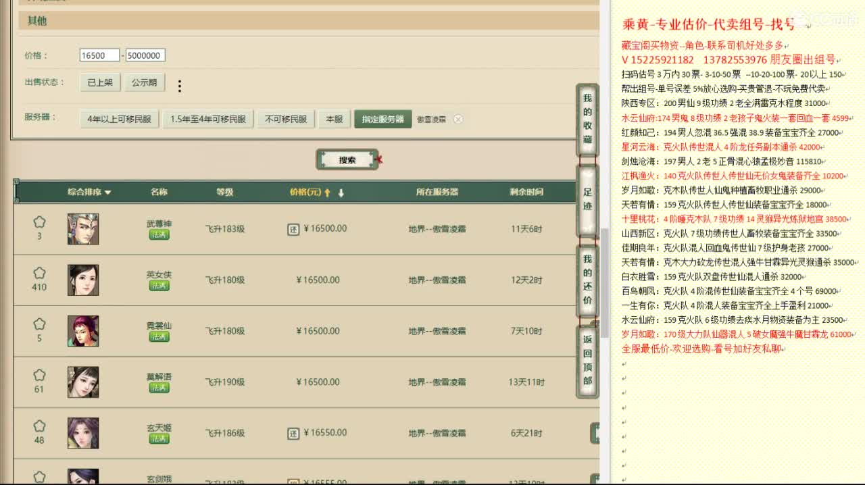Screen dimensions: 865x485
Task: Remove the 傲雪凌霜 server tag
Action: [458, 120]
